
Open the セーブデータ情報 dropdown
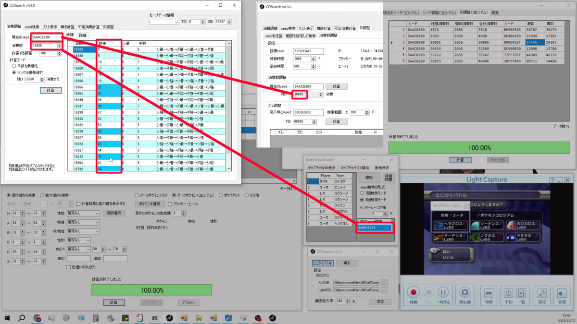(x=167, y=22)
